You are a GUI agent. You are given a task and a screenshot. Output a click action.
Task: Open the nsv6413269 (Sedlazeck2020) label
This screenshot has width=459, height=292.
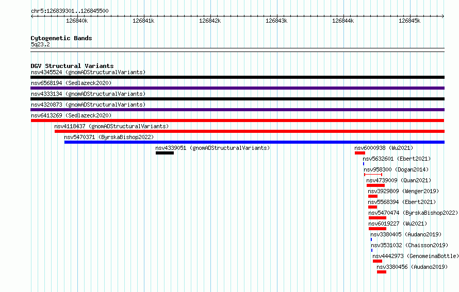71,115
